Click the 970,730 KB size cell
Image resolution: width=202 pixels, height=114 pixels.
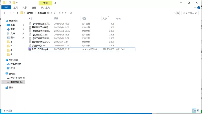[x=108, y=49]
